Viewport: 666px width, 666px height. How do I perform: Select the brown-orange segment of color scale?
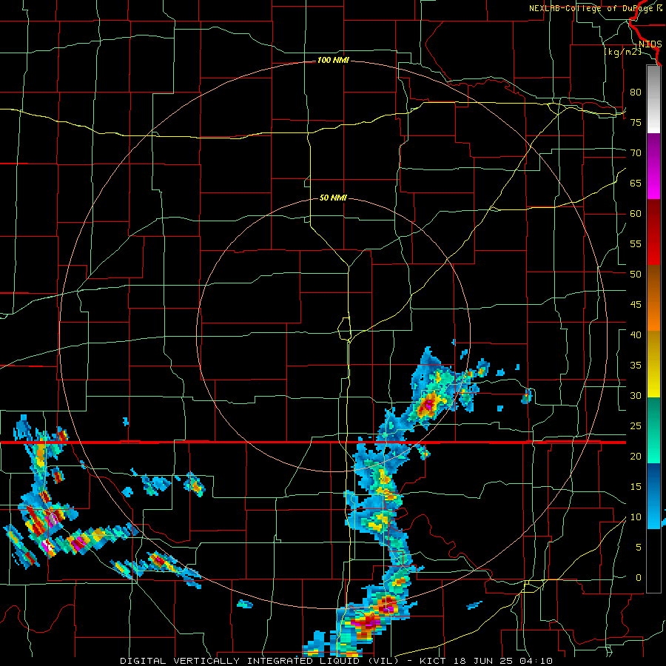[653, 298]
